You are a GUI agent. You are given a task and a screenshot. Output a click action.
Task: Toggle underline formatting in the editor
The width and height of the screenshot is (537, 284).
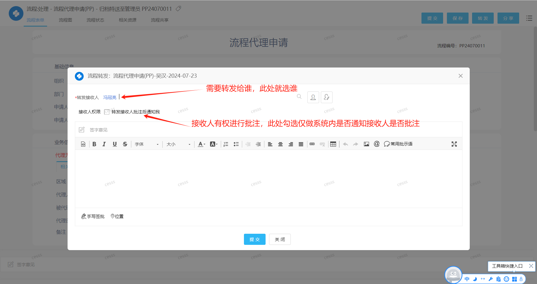[115, 144]
